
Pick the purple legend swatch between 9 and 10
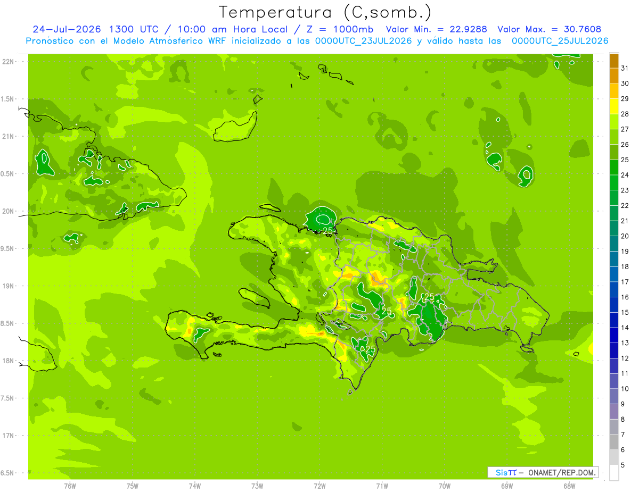pos(614,396)
